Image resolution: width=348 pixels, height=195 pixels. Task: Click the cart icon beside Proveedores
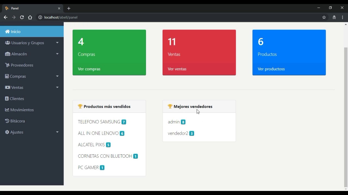pos(7,65)
